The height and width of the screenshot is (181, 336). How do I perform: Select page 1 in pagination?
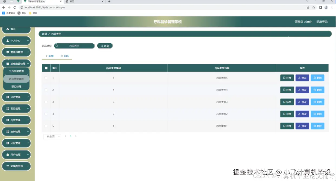pos(71,136)
